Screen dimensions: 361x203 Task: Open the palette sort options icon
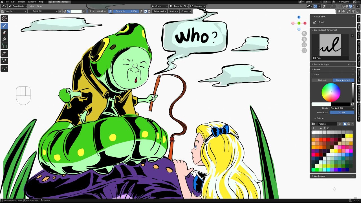point(328,128)
